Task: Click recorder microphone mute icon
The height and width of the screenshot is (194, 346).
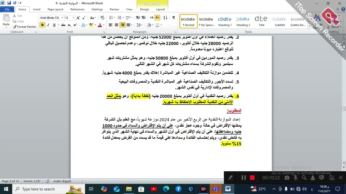Action: [295, 178]
